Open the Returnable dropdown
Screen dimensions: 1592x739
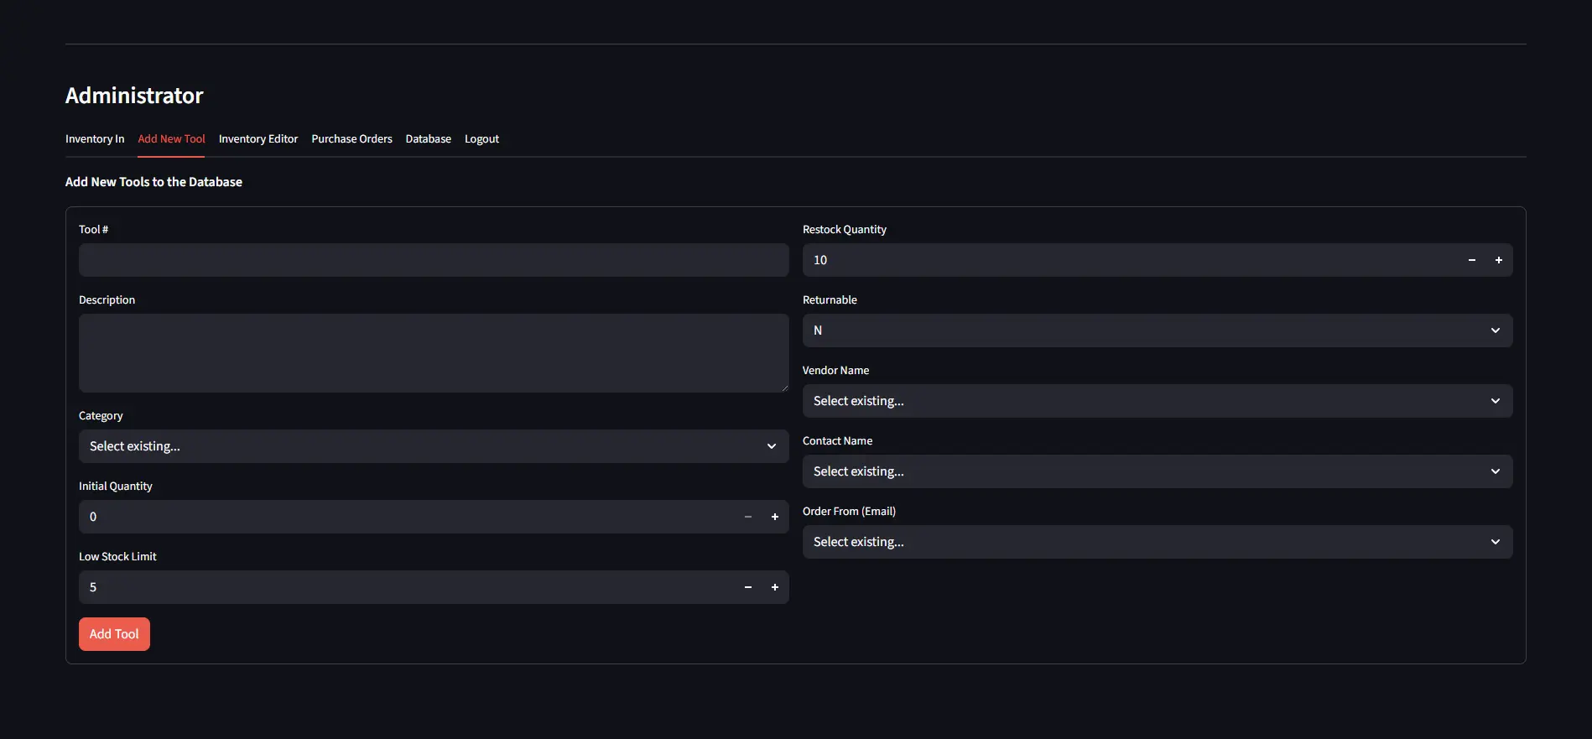tap(1157, 330)
